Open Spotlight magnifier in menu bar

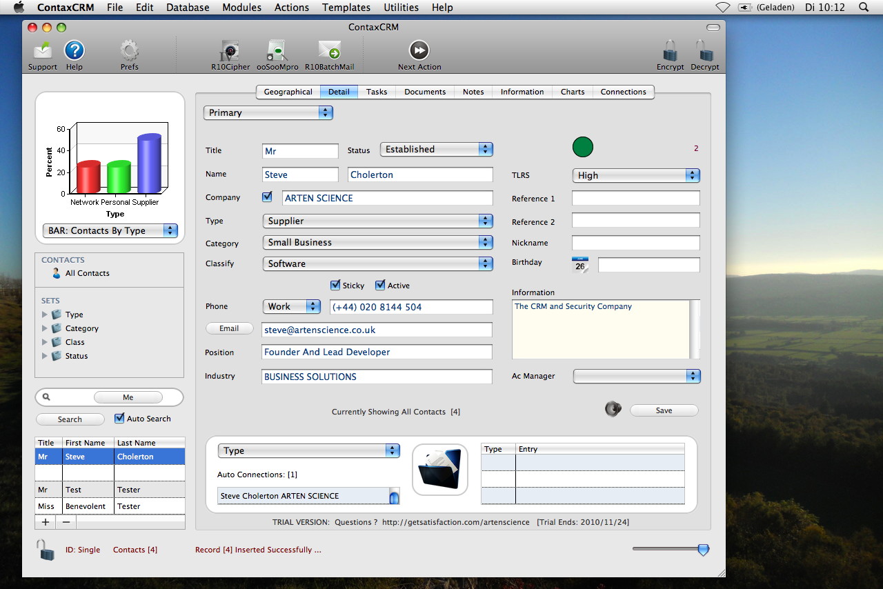(x=864, y=8)
